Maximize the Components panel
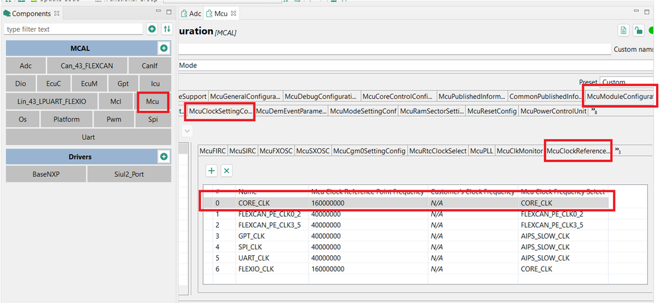This screenshot has height=303, width=662. 168,12
